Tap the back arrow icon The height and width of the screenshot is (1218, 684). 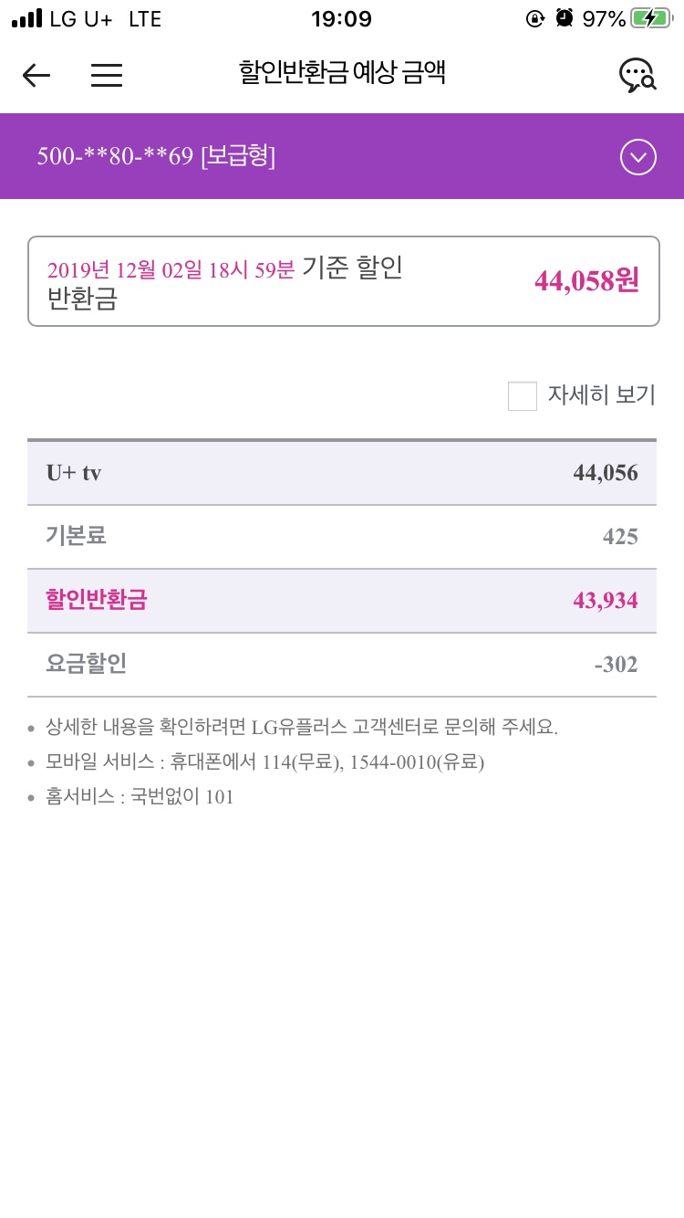pyautogui.click(x=36, y=75)
